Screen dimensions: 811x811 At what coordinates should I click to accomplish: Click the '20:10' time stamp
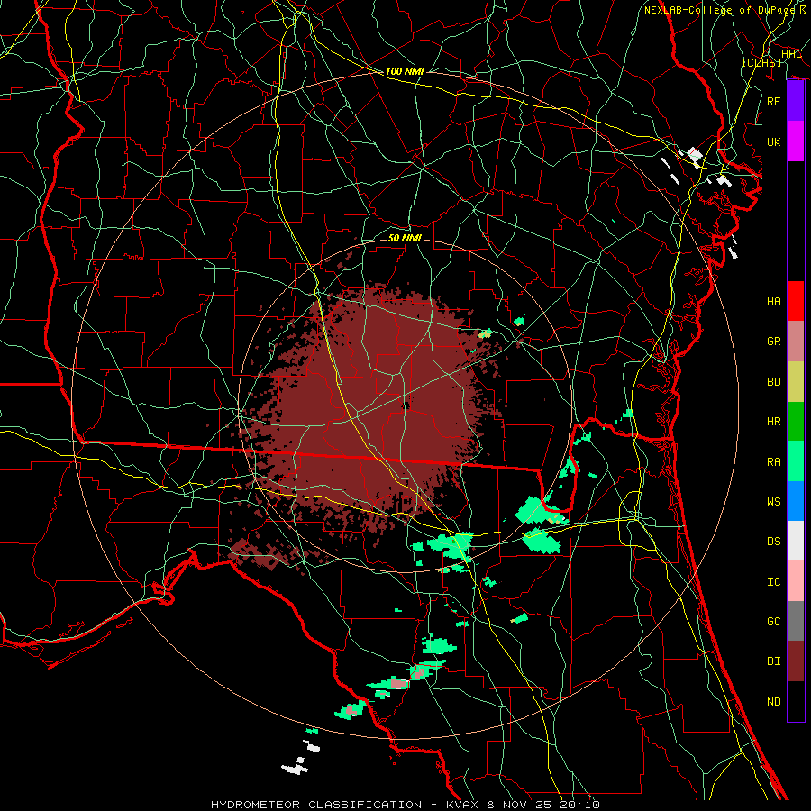tap(581, 805)
